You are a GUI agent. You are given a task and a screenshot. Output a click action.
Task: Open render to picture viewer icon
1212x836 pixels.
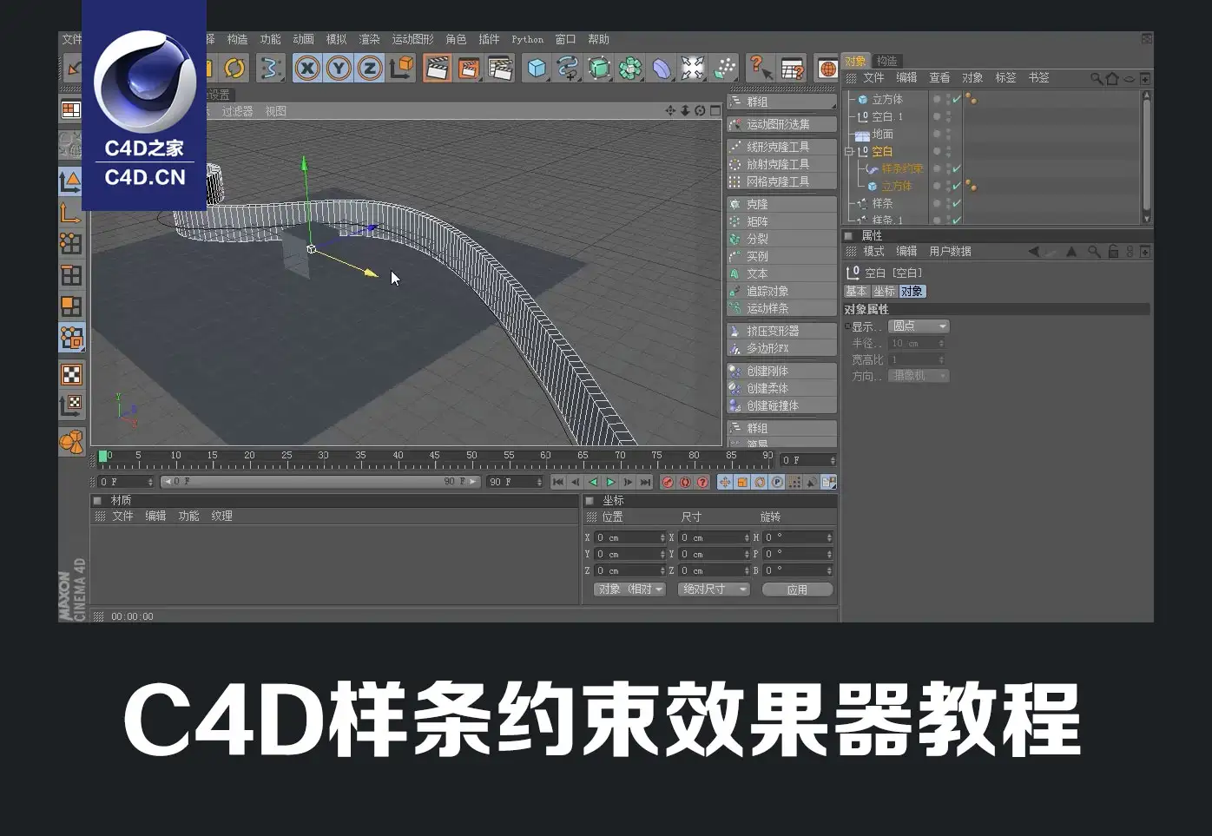(x=469, y=68)
